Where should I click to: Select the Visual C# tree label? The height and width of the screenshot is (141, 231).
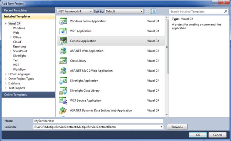(14, 23)
